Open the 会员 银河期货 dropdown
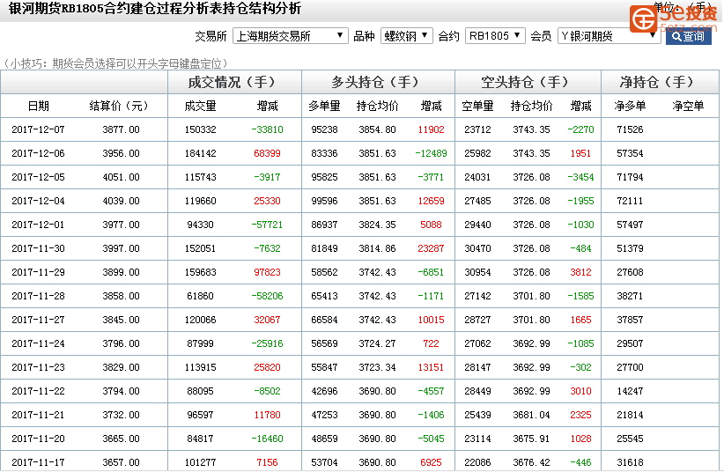The height and width of the screenshot is (472, 724). click(x=609, y=36)
